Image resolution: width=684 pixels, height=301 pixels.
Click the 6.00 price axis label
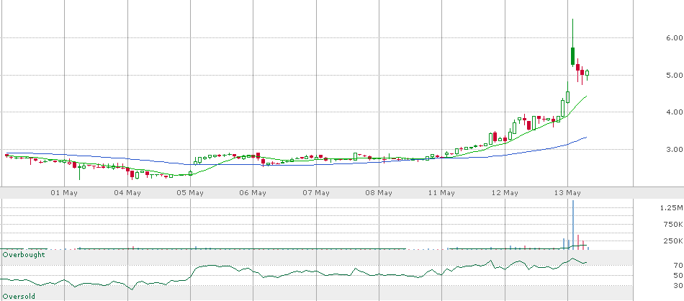click(675, 38)
